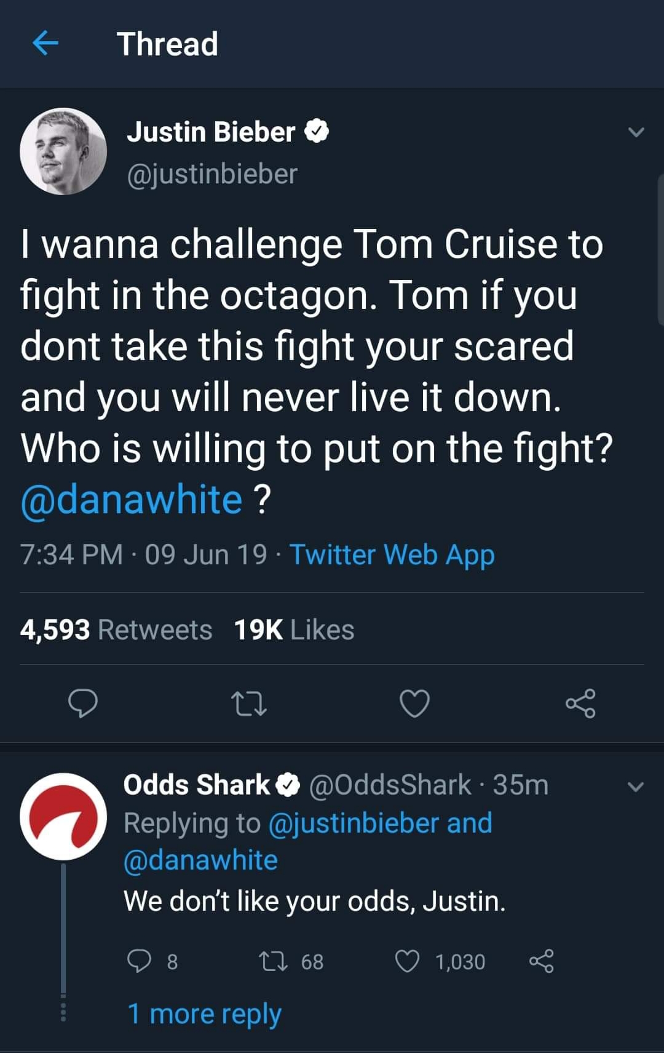The image size is (664, 1053).
Task: Expand options chevron on Justin Bieber's tweet
Action: 636,132
